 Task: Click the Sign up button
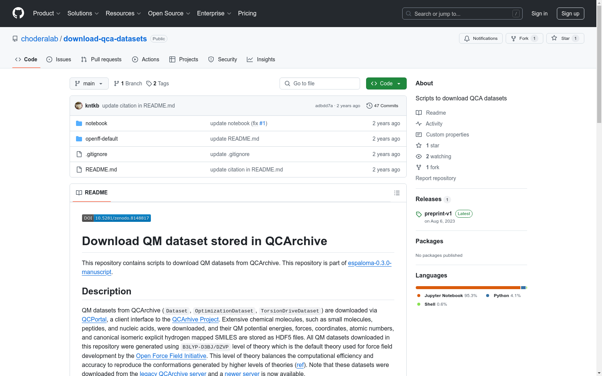pos(570,14)
